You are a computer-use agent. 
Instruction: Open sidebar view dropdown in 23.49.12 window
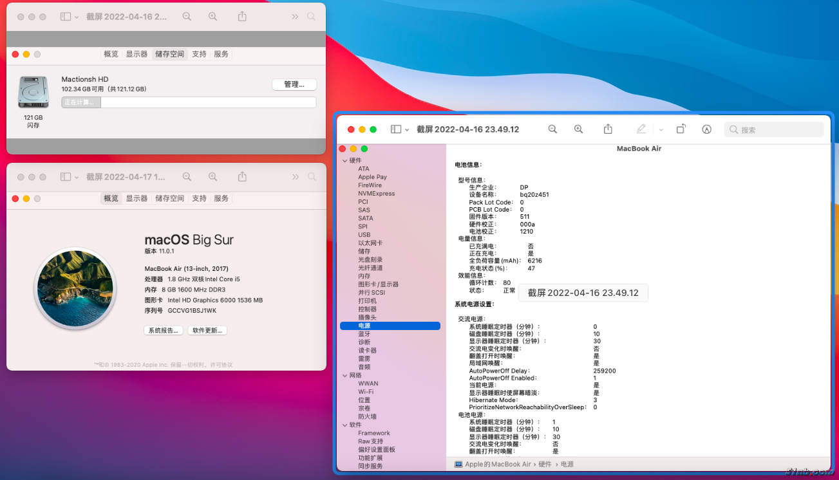pos(407,129)
